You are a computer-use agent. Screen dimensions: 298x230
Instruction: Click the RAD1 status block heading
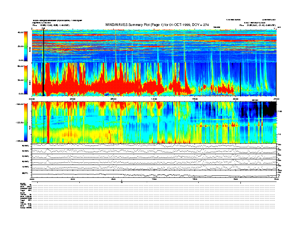point(23,193)
